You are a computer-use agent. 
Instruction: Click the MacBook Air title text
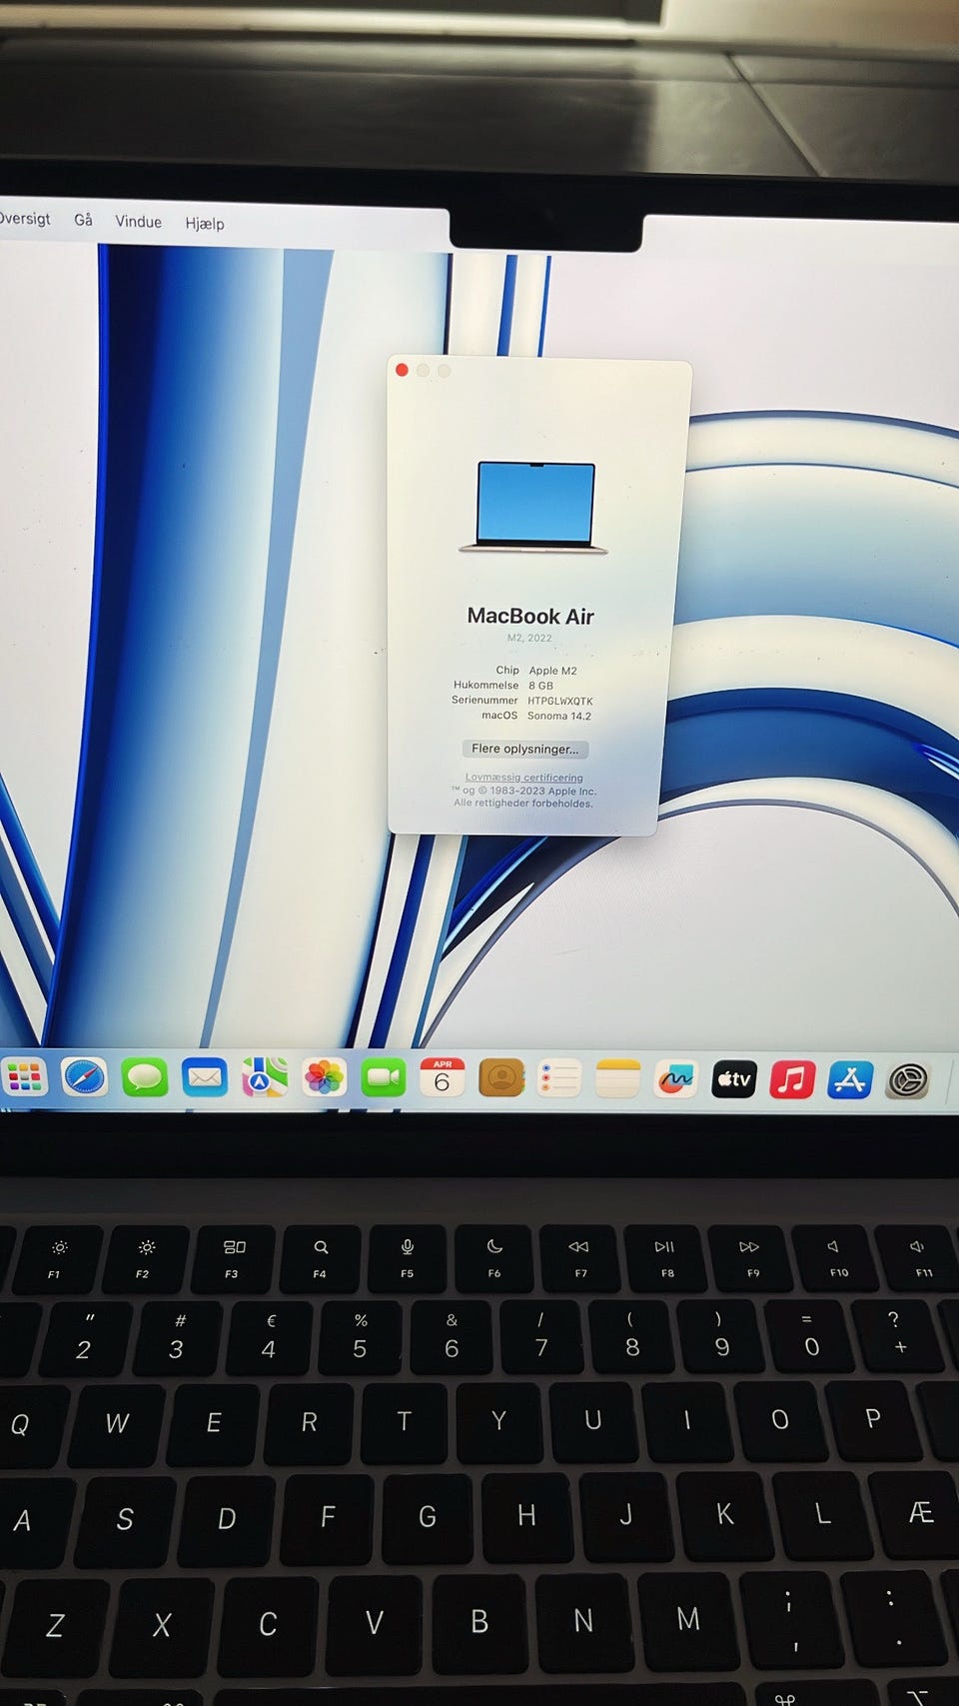pos(530,617)
